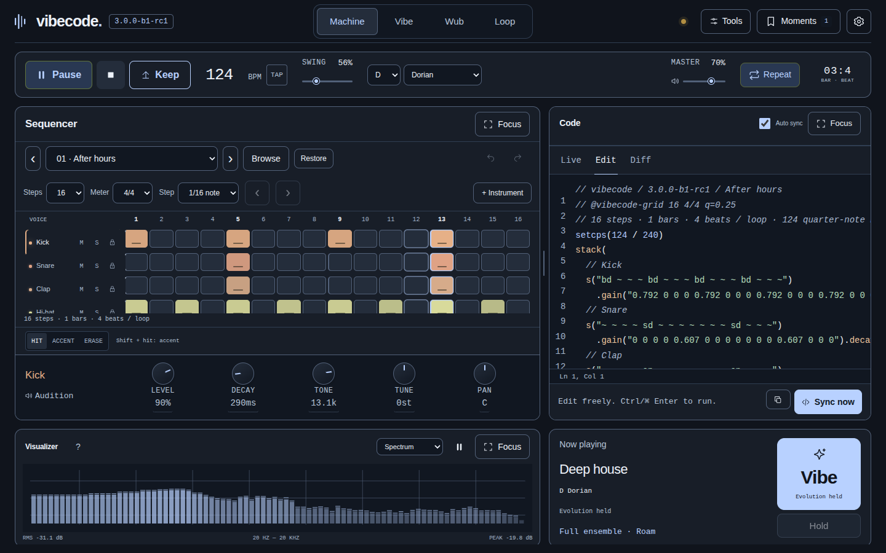The image size is (886, 553).
Task: Click the Kick PAN knob
Action: [x=485, y=374]
